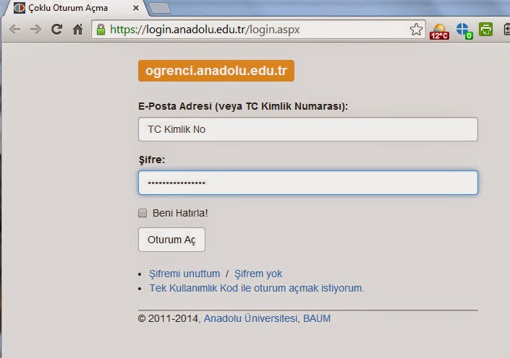This screenshot has width=510, height=358.
Task: Click the browser forward arrow
Action: 35,30
